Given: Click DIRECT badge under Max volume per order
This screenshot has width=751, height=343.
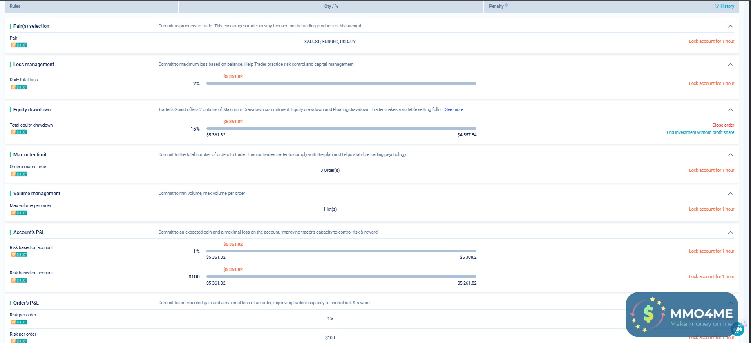Looking at the screenshot, I should point(19,213).
